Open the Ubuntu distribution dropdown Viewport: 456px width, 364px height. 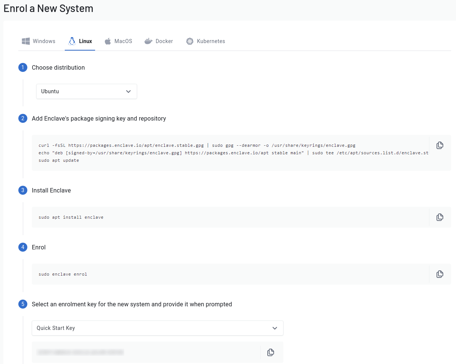[x=86, y=91]
